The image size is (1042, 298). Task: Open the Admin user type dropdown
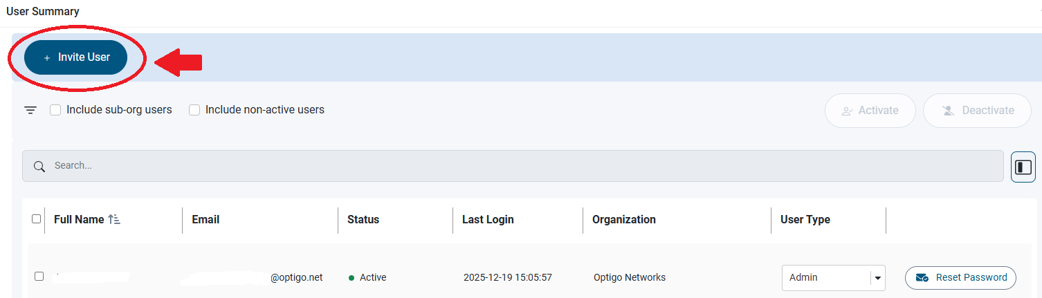click(x=834, y=278)
